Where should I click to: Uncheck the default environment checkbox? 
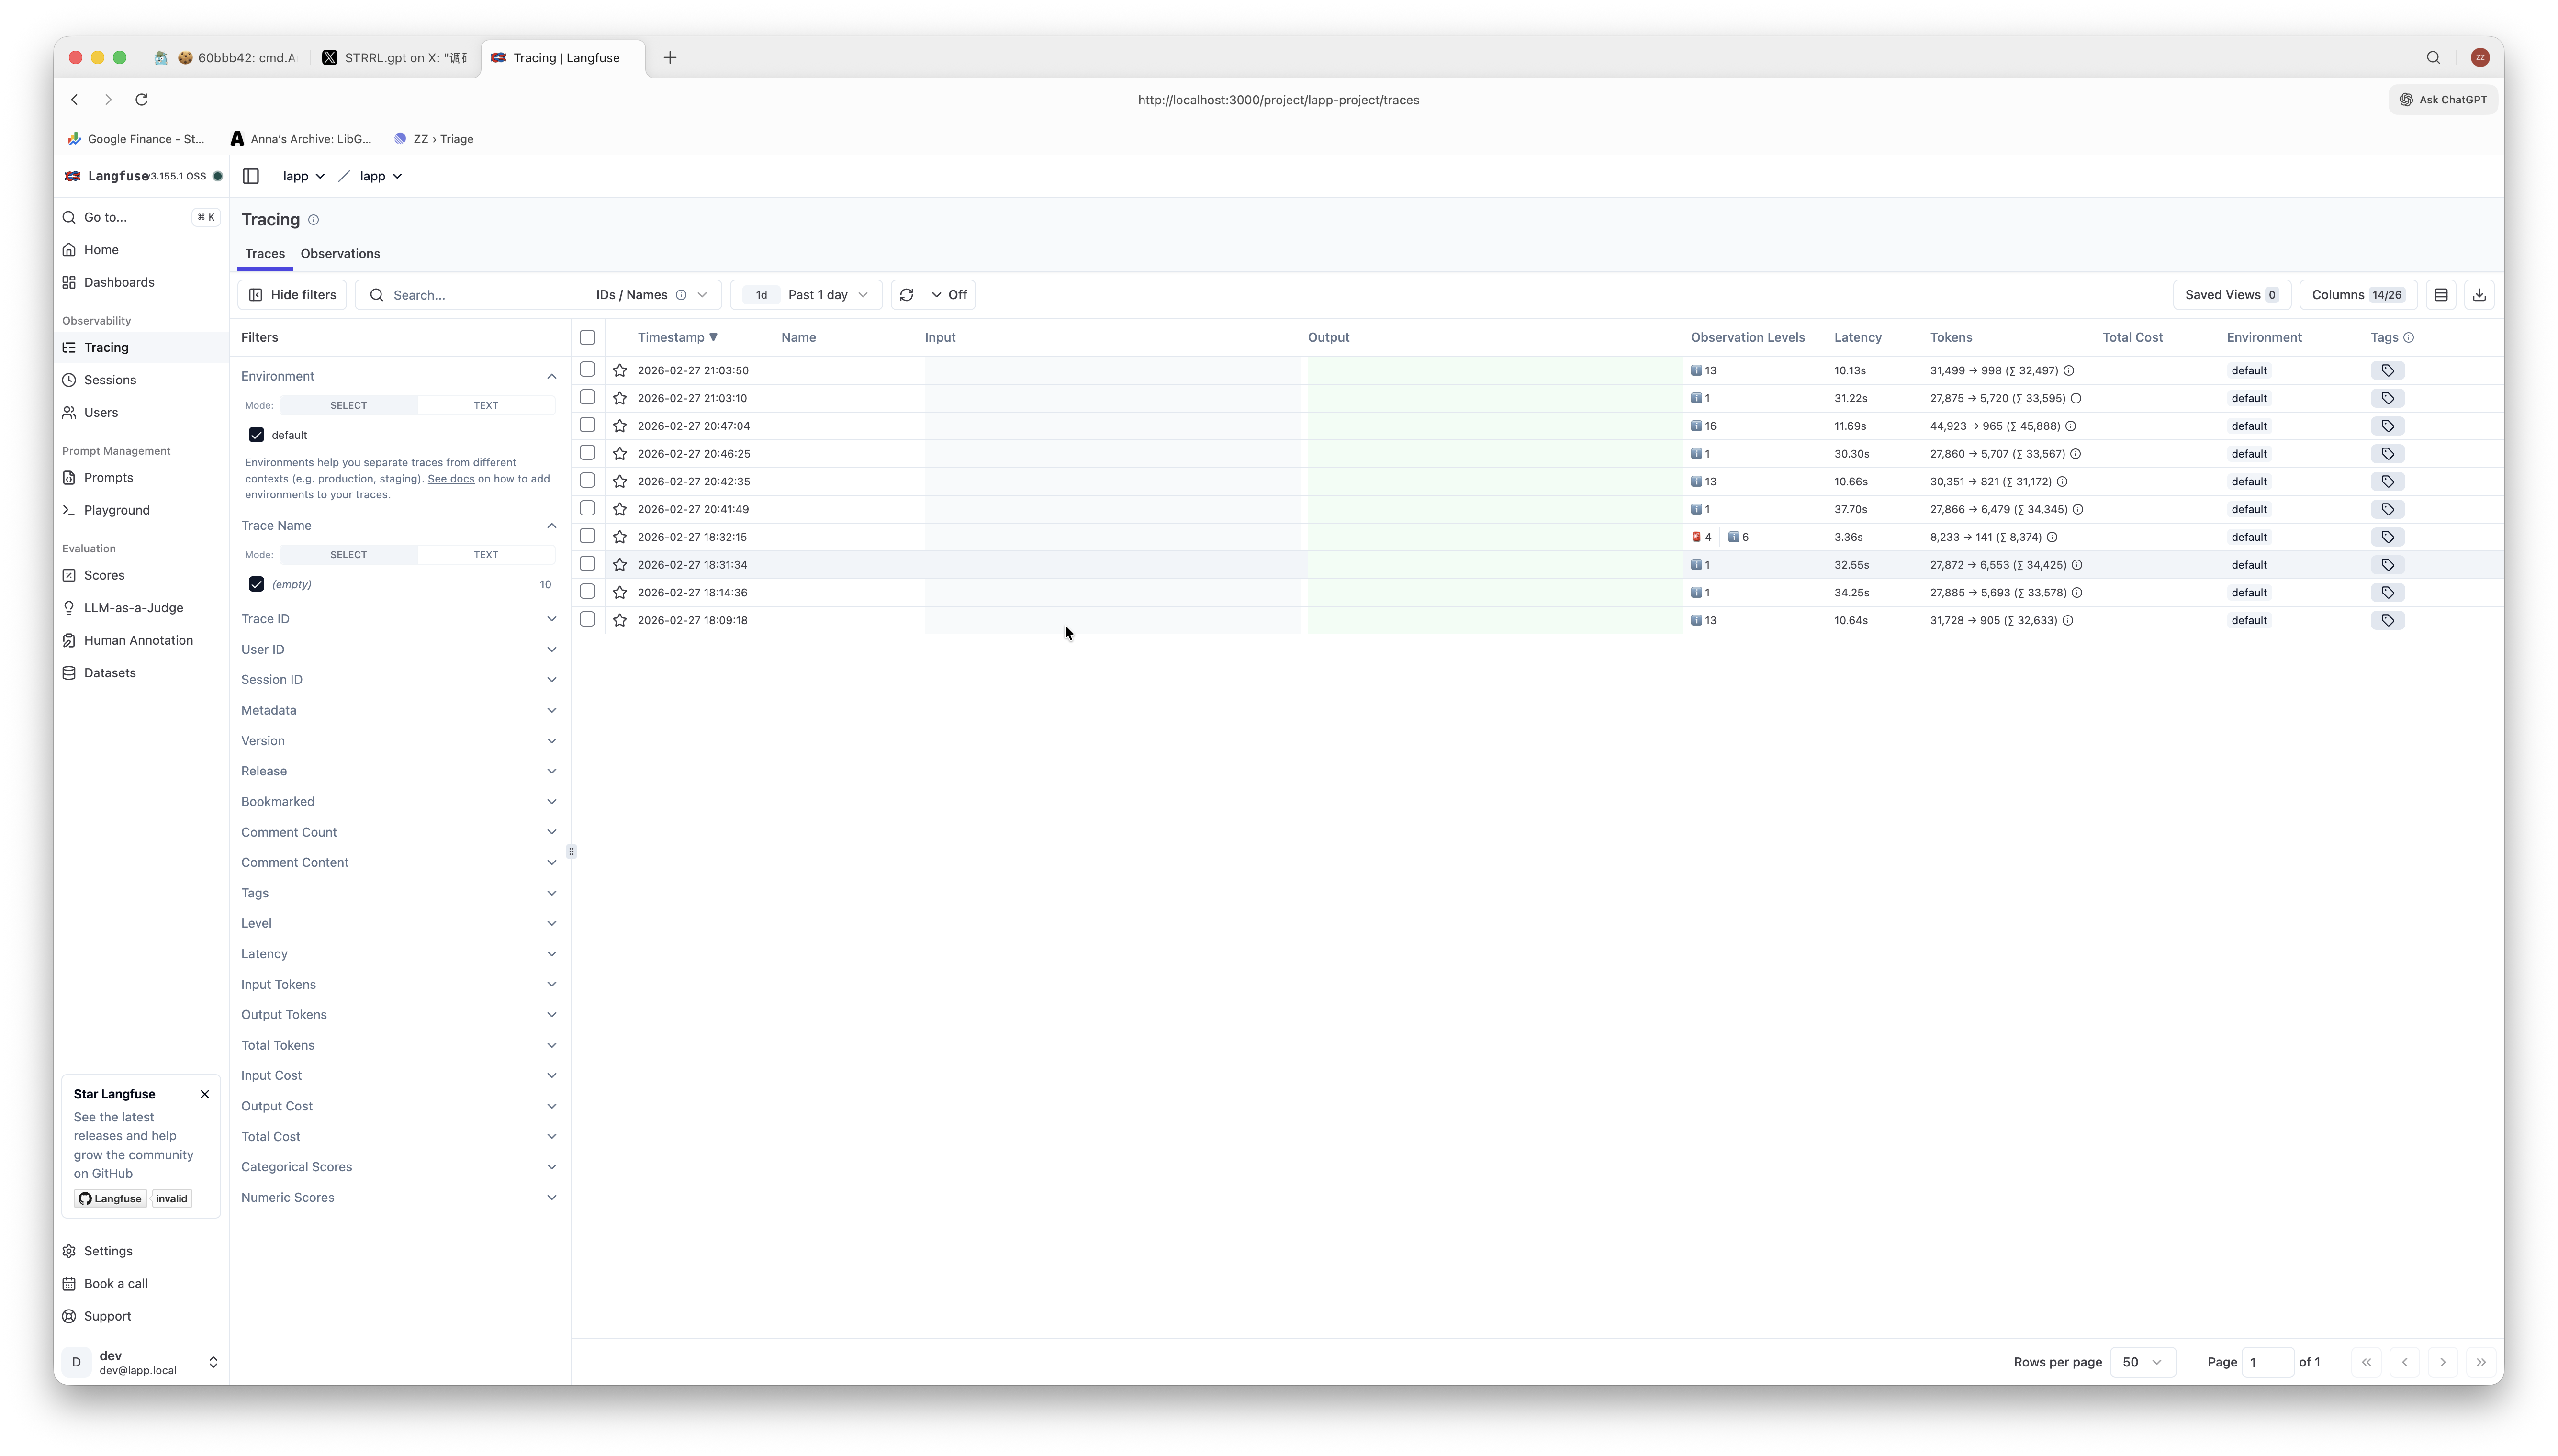257,435
